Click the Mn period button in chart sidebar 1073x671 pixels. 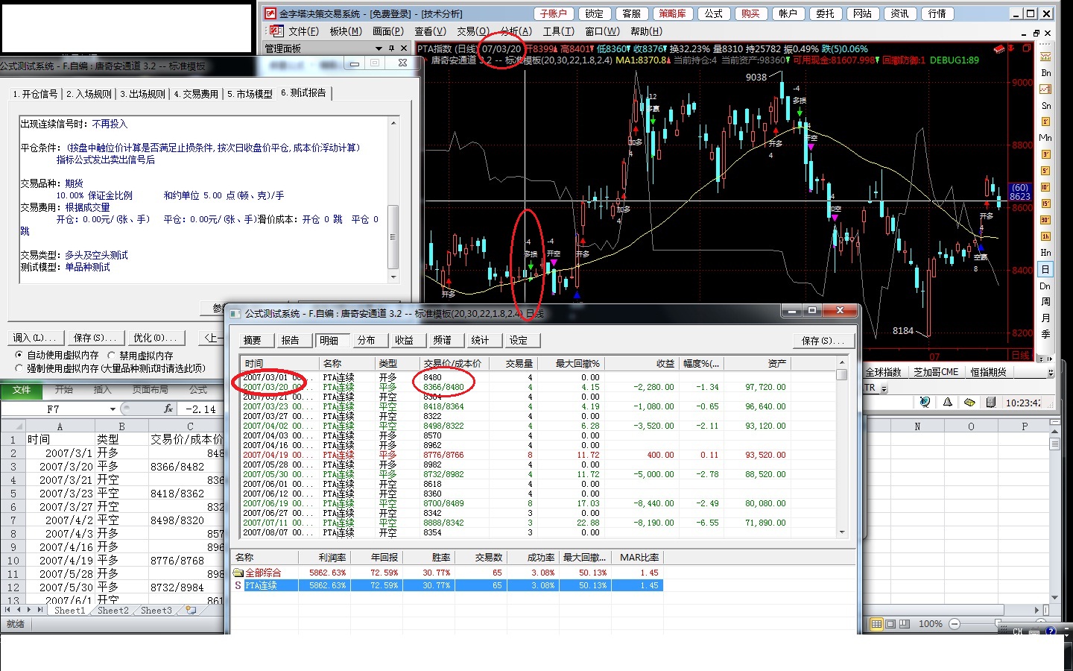coord(1045,138)
